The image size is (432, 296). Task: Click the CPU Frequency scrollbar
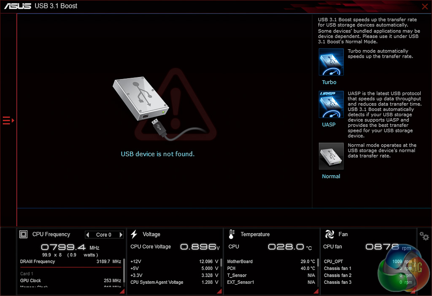coord(124,270)
